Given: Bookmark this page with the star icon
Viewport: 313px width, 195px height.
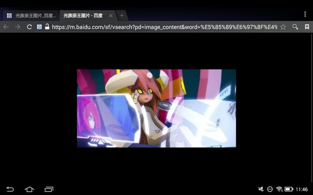Looking at the screenshot, I should pos(283,27).
